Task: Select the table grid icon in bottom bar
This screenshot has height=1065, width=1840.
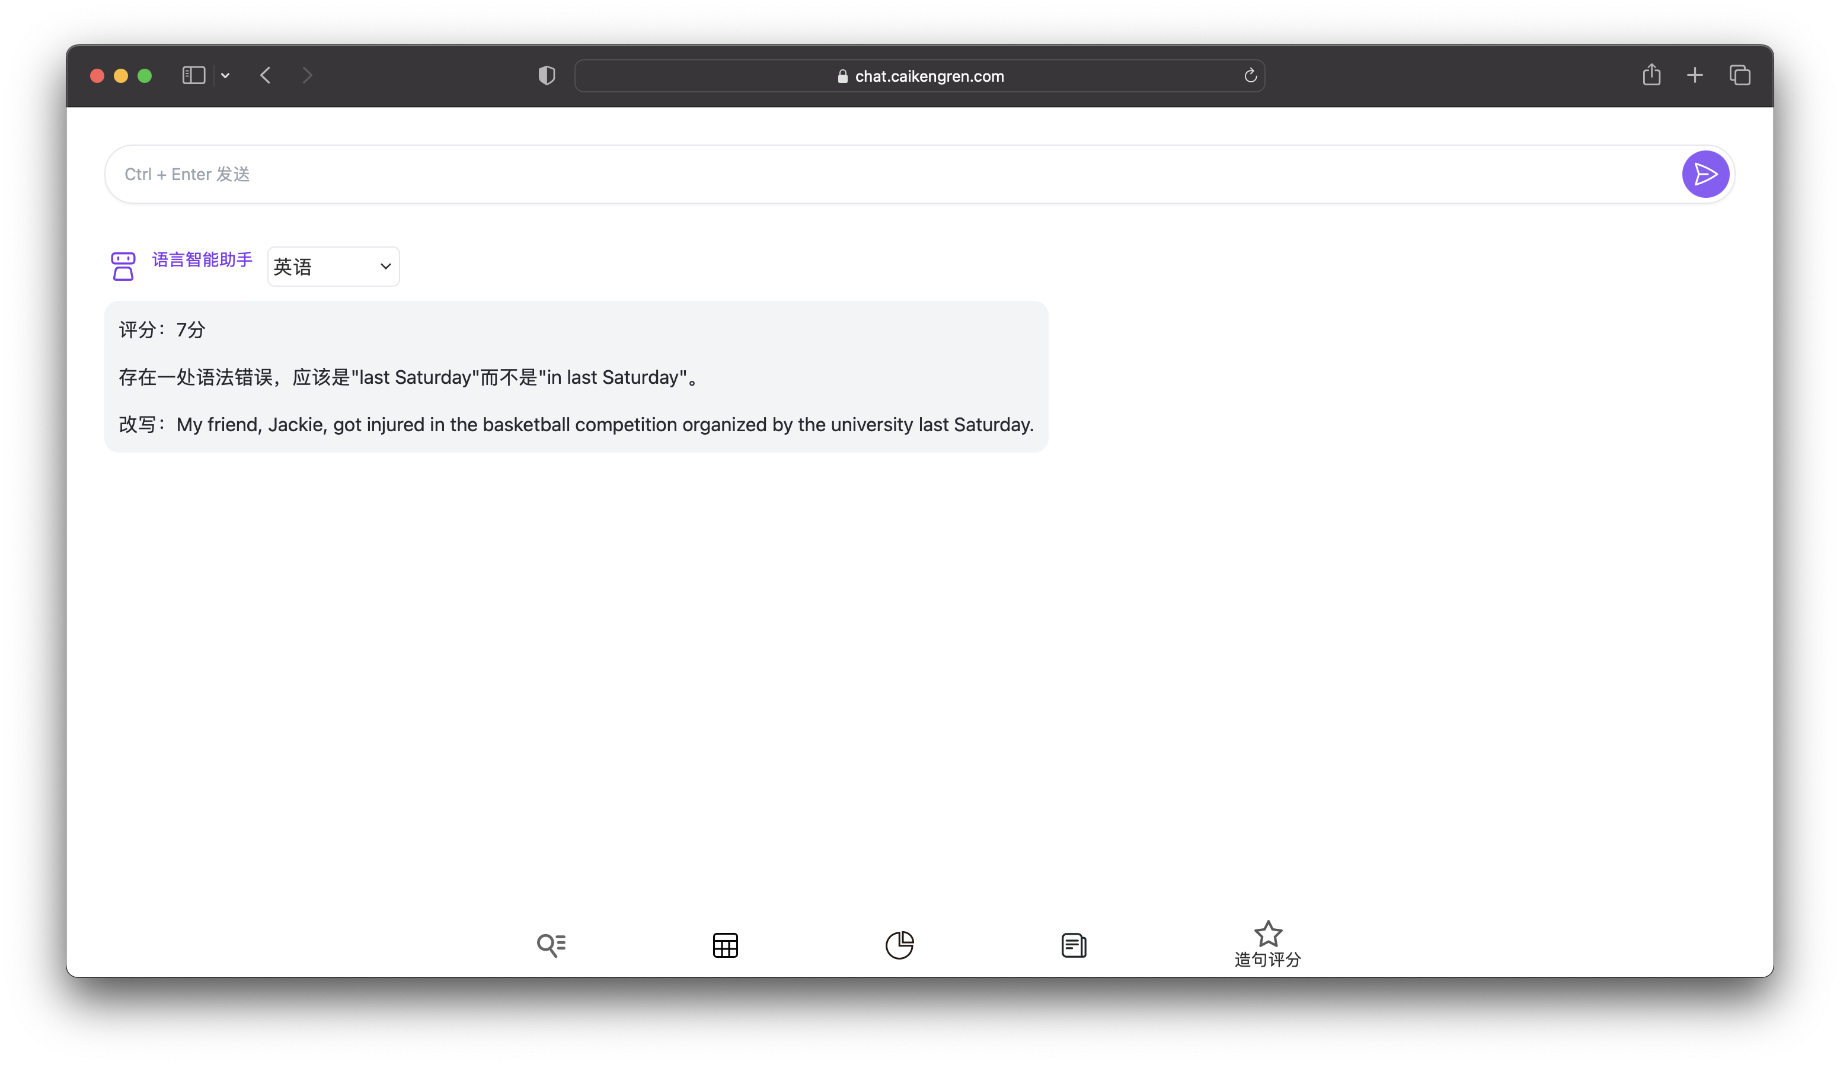Action: click(x=725, y=945)
